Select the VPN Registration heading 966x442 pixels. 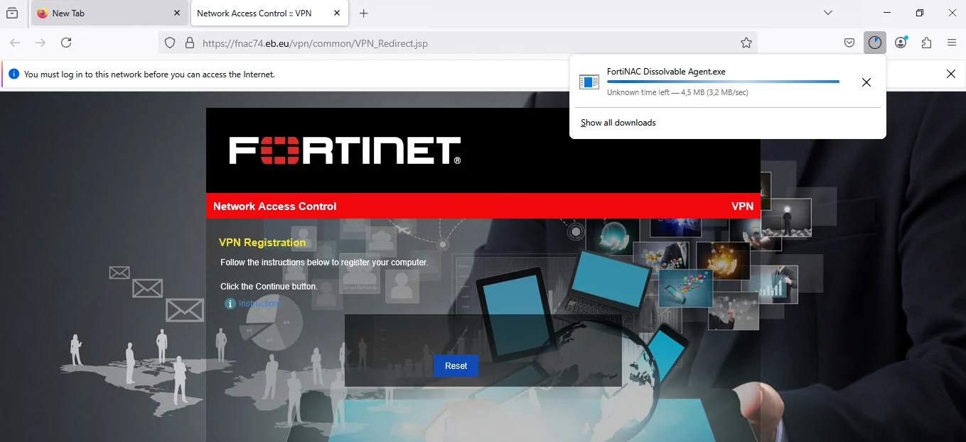[x=262, y=243]
